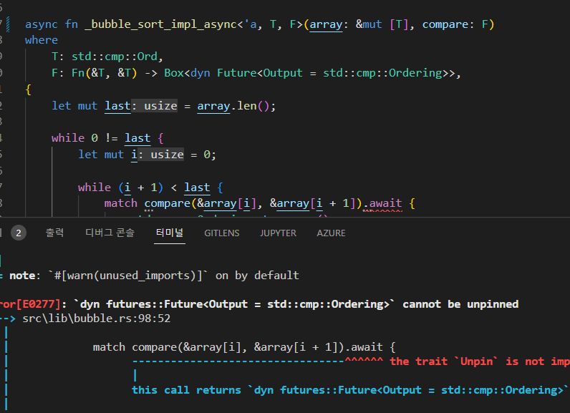Click the red error squiggle after .await

point(382,212)
